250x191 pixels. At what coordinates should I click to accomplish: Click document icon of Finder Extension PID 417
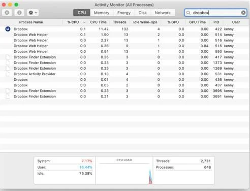coord(8,57)
